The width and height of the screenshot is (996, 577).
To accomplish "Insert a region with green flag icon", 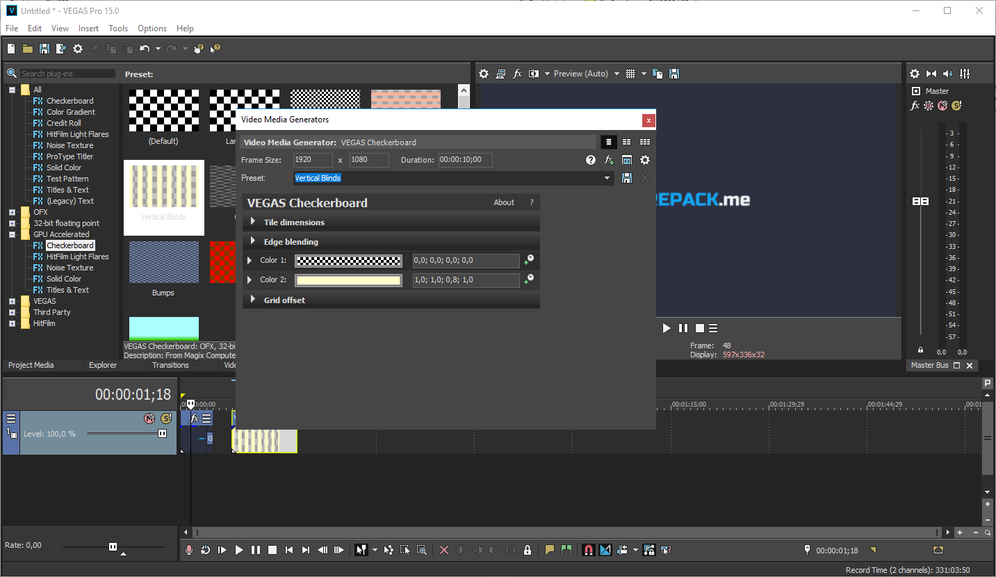I will [x=566, y=550].
